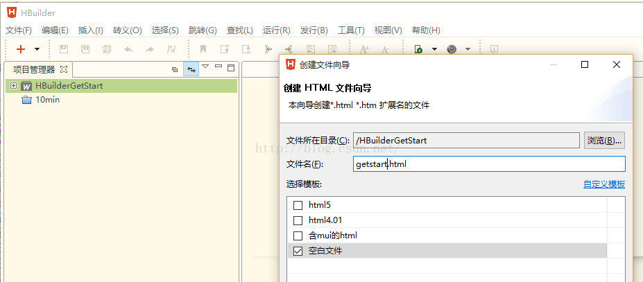Open the project manager view menu triangle
Screen dimensions: 643x282
[x=205, y=66]
